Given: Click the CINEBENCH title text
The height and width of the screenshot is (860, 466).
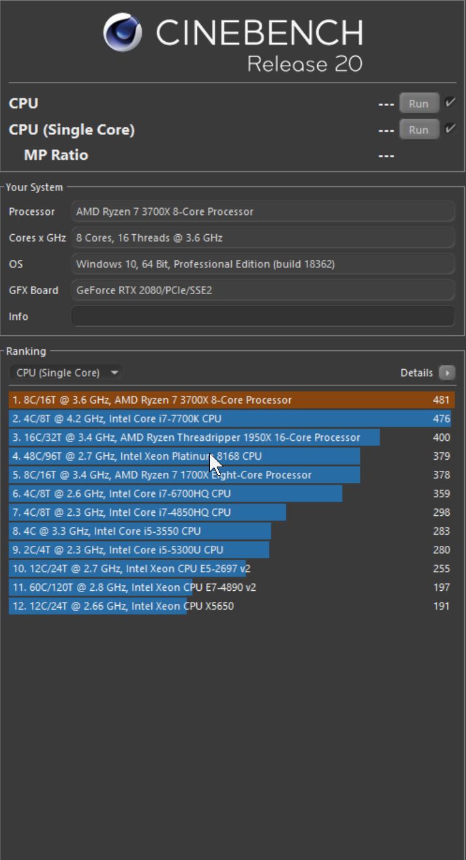Looking at the screenshot, I should 259,32.
